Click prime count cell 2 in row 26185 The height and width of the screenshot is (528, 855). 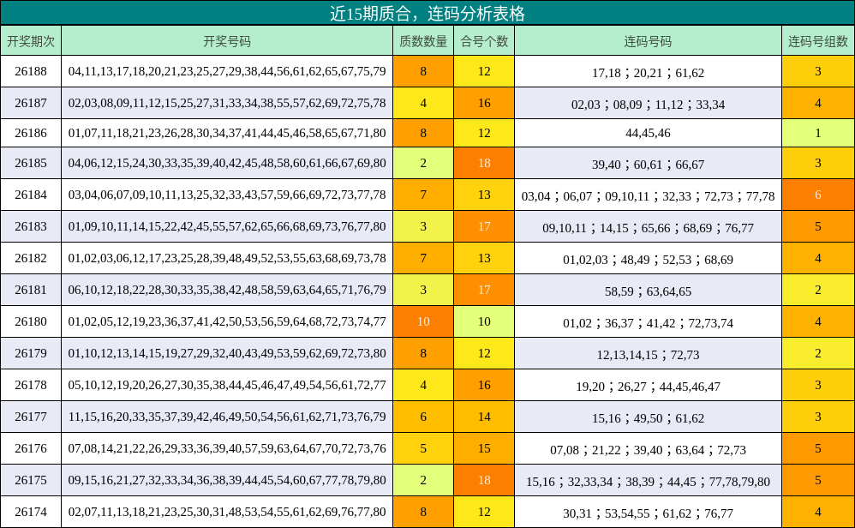click(423, 163)
